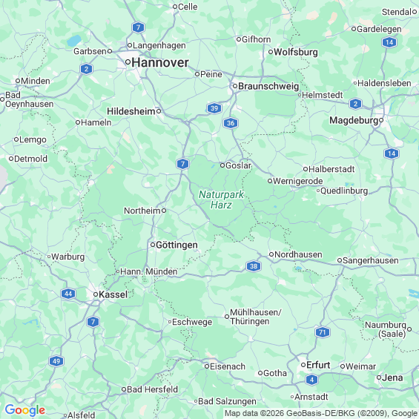The width and height of the screenshot is (419, 419).
Task: Select the Mühlhausen/Thüringen town label
Action: point(256,317)
